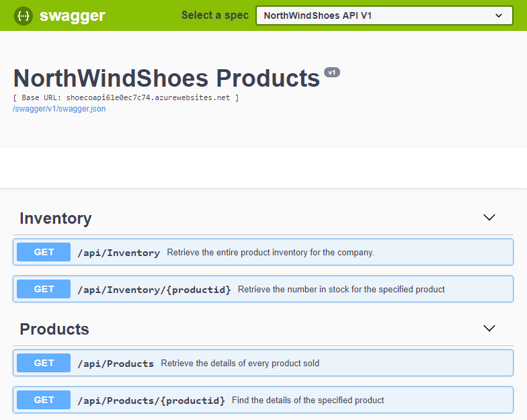Click GET button for /api/Inventory/{productid}

point(44,289)
